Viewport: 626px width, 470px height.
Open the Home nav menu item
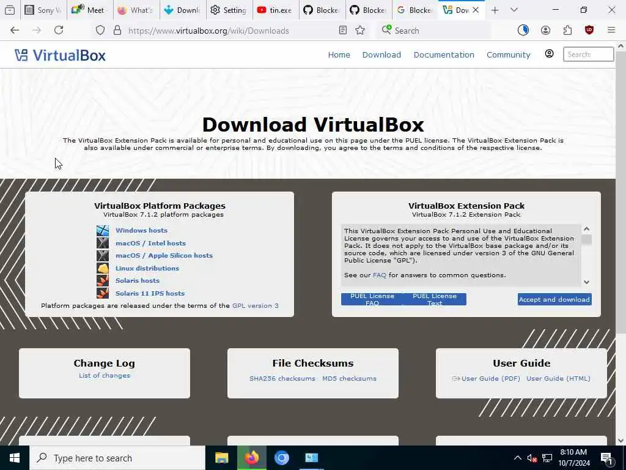339,54
